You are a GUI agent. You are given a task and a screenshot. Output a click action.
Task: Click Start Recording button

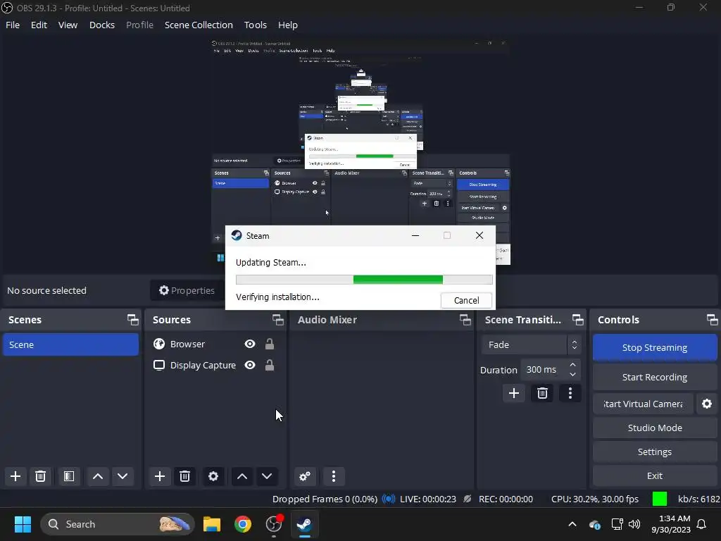click(x=655, y=378)
